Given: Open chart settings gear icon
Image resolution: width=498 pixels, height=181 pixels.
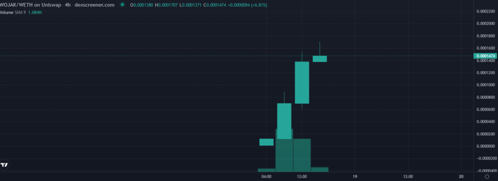Looking at the screenshot, I should coord(487,177).
